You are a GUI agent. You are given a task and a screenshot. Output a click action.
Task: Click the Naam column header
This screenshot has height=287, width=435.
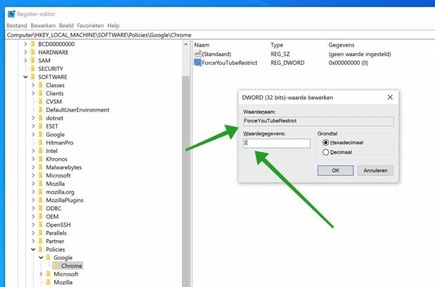tap(202, 45)
